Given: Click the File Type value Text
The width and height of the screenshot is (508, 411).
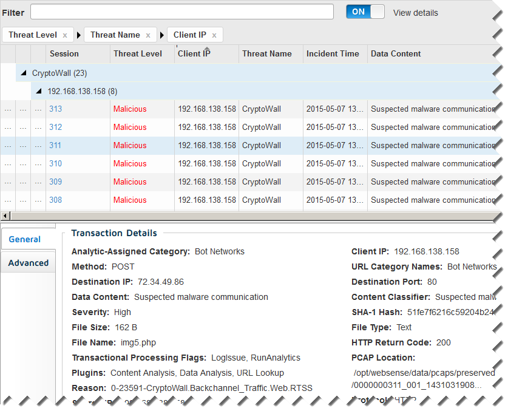Looking at the screenshot, I should [x=404, y=327].
